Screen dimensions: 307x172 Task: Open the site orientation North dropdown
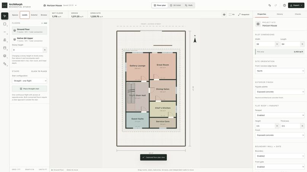pos(280,71)
